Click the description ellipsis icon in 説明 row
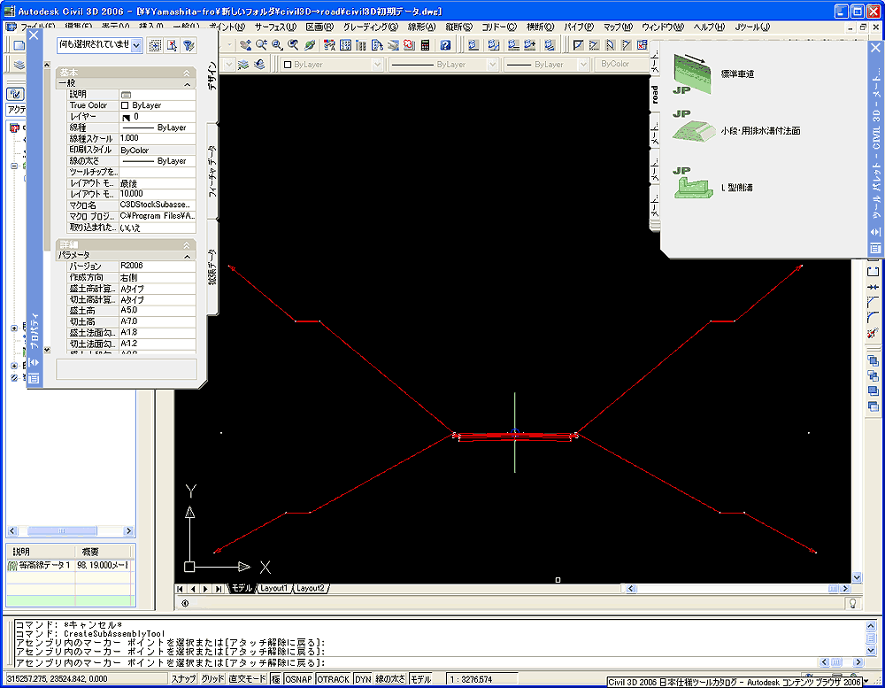The image size is (885, 688). pyautogui.click(x=126, y=95)
